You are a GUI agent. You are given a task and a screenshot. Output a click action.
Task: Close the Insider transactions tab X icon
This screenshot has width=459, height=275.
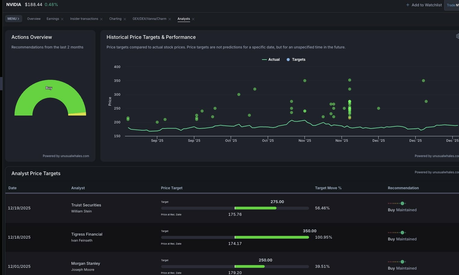coord(101,19)
